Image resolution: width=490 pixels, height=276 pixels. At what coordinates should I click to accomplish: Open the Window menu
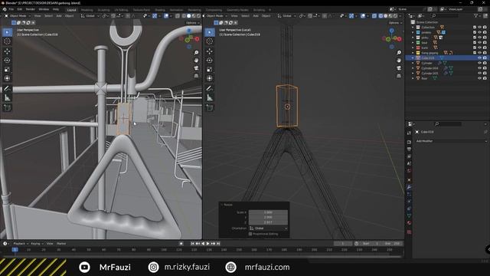click(44, 9)
